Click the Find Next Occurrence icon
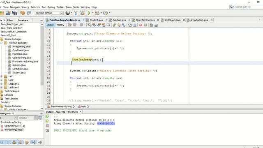The width and height of the screenshot is (263, 148). click(x=99, y=25)
